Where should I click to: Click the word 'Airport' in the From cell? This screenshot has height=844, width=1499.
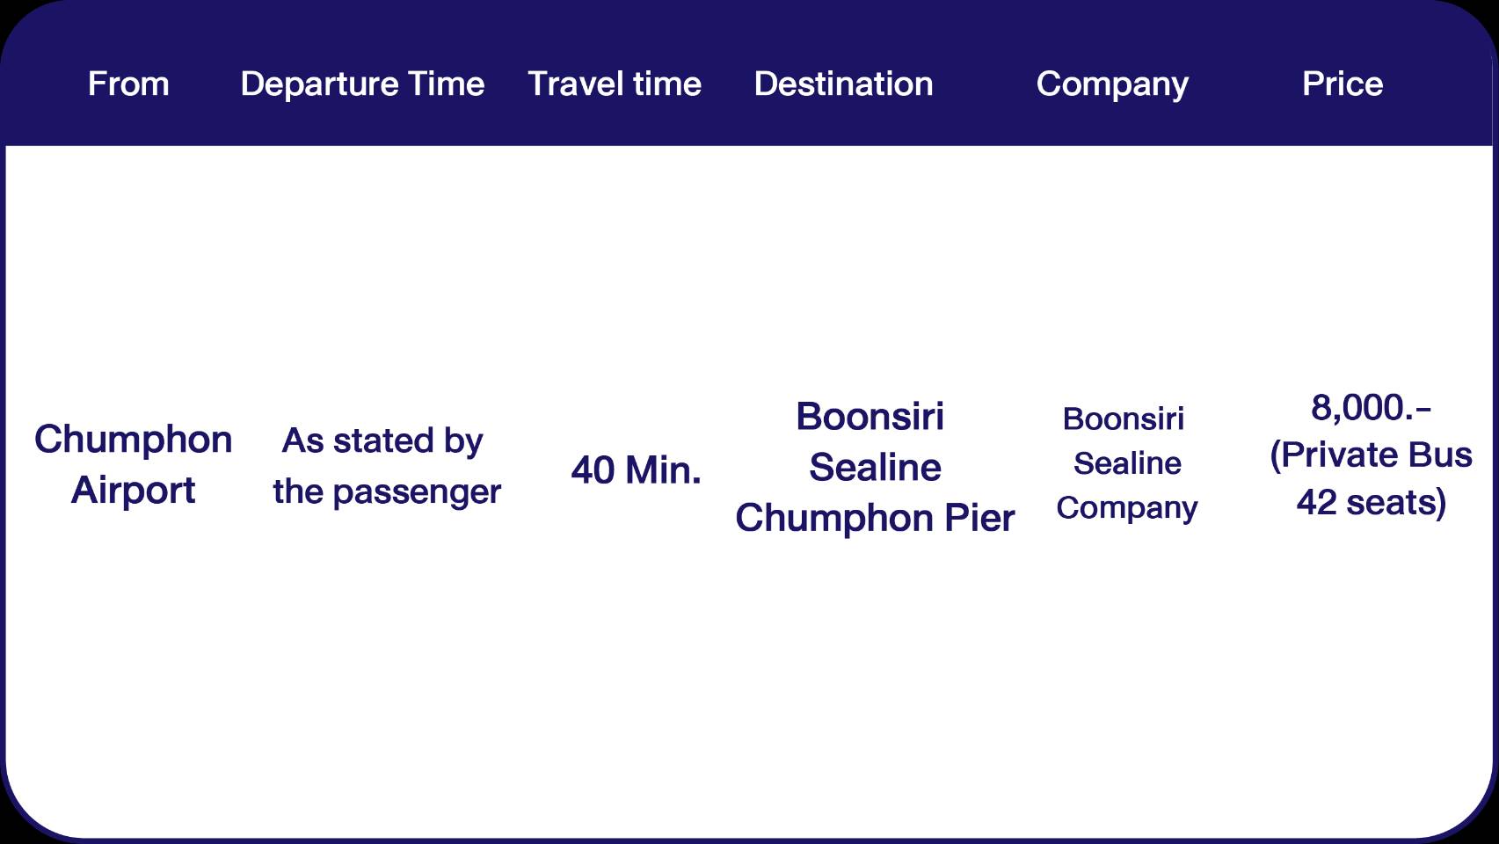coord(133,491)
